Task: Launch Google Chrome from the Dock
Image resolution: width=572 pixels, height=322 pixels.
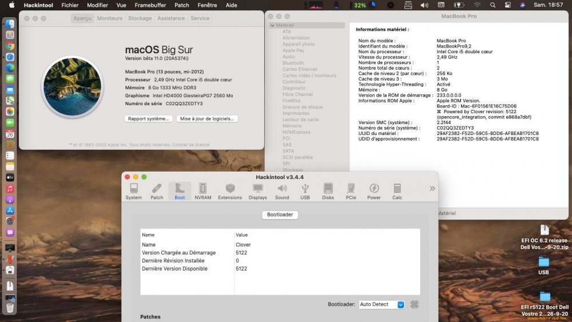Action: tap(10, 46)
